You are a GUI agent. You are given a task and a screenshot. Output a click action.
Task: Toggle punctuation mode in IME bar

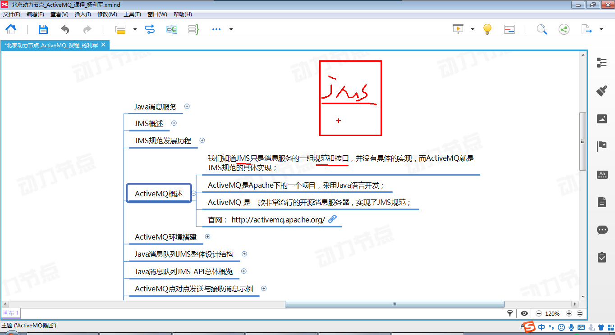551,327
